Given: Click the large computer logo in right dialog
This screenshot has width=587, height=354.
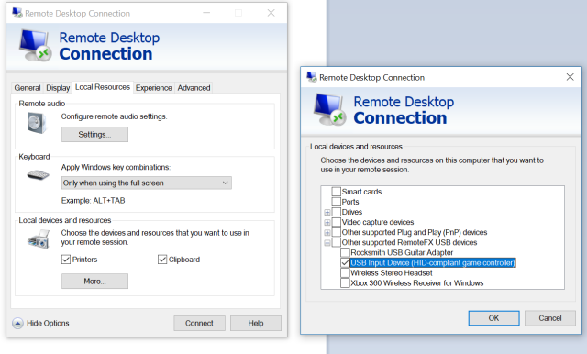Looking at the screenshot, I should tap(329, 110).
